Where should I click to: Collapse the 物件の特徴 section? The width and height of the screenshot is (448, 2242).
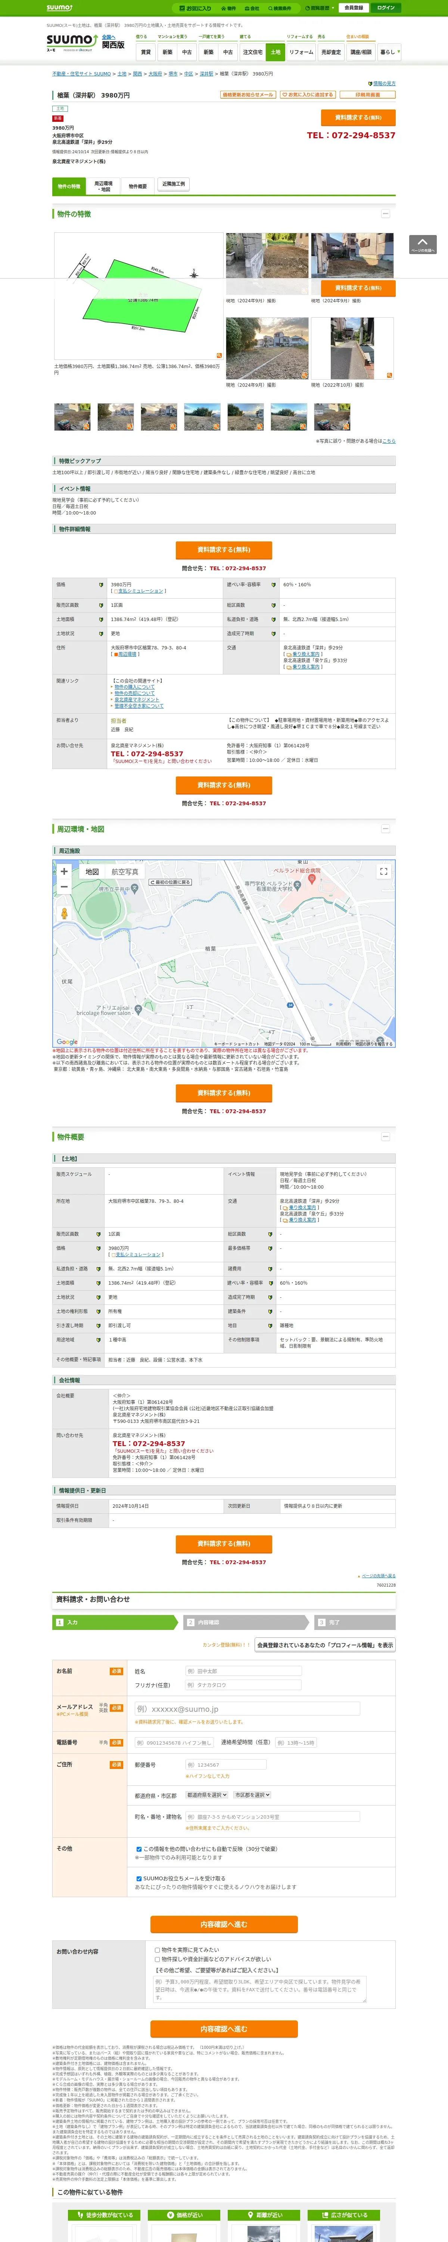[385, 214]
